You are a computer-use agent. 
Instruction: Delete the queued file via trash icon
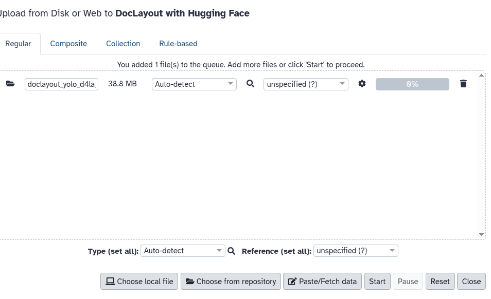tap(463, 83)
